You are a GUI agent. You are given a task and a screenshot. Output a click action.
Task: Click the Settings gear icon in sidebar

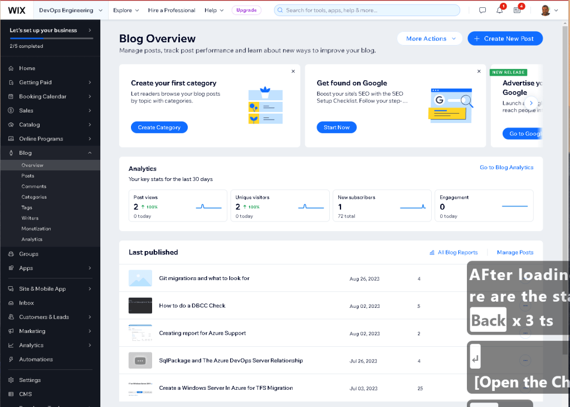click(11, 380)
